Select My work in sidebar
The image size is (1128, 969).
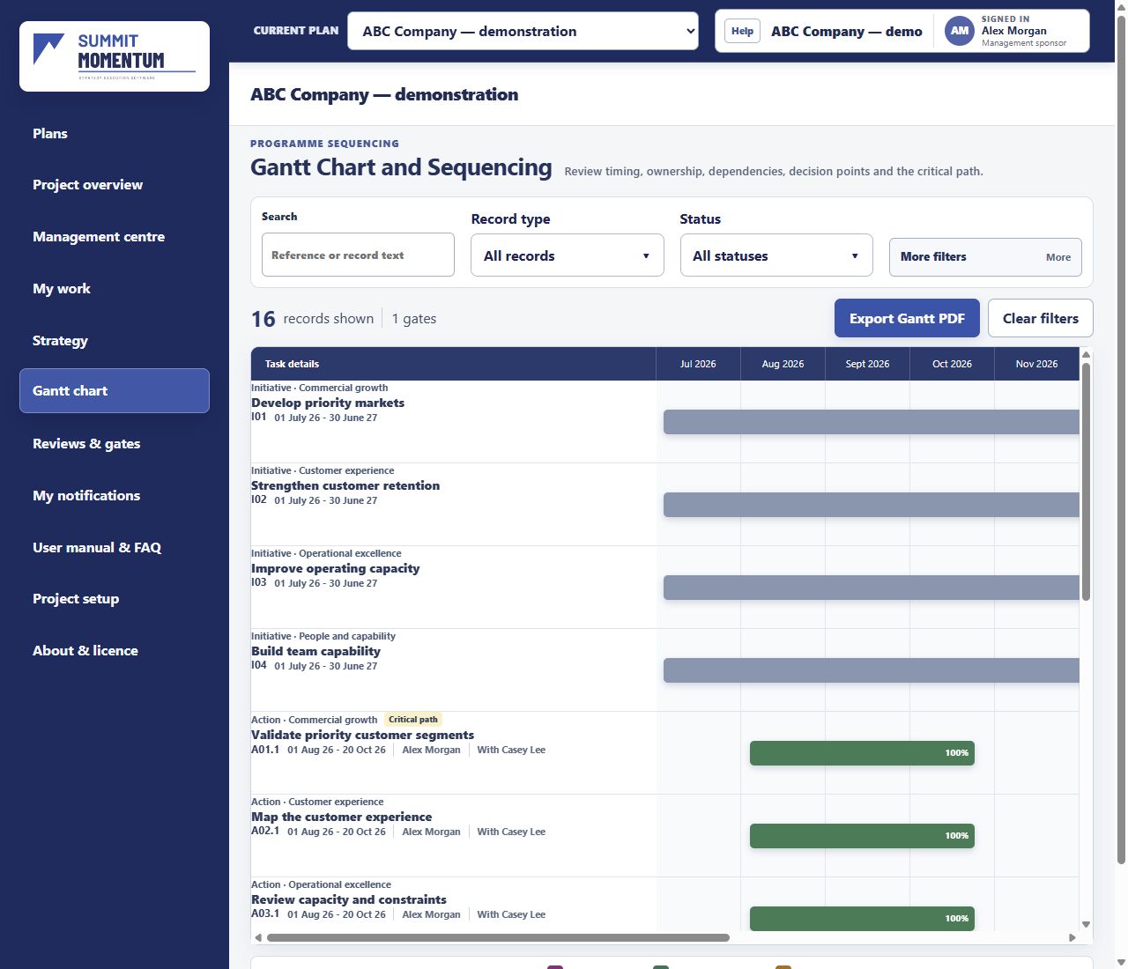pyautogui.click(x=115, y=288)
